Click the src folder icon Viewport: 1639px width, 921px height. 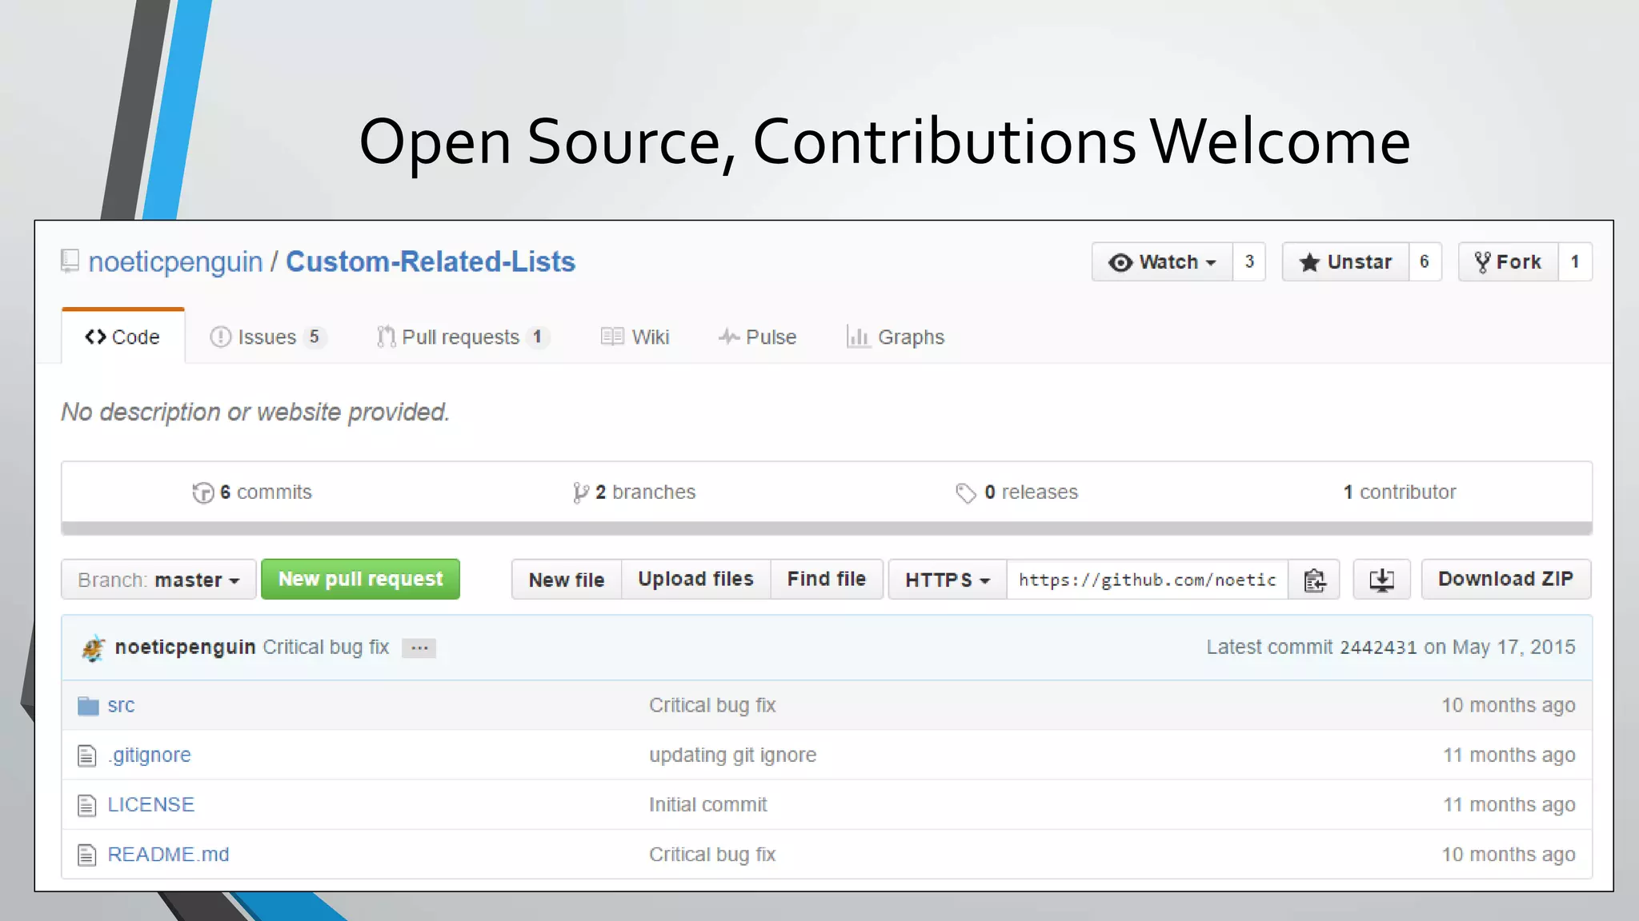coord(88,706)
